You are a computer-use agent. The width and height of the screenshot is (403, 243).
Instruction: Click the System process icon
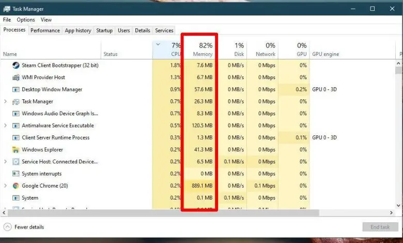(16, 198)
